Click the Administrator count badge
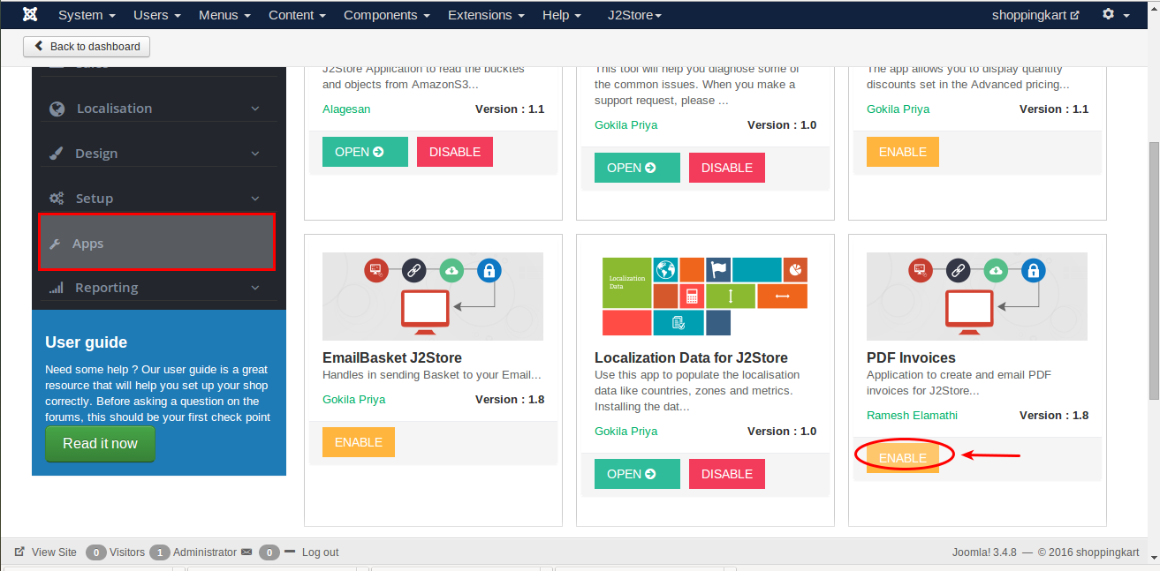The width and height of the screenshot is (1160, 571). click(x=160, y=552)
